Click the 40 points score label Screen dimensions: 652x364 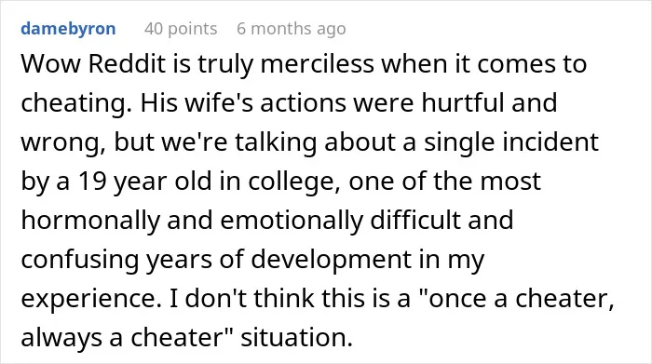pos(181,29)
